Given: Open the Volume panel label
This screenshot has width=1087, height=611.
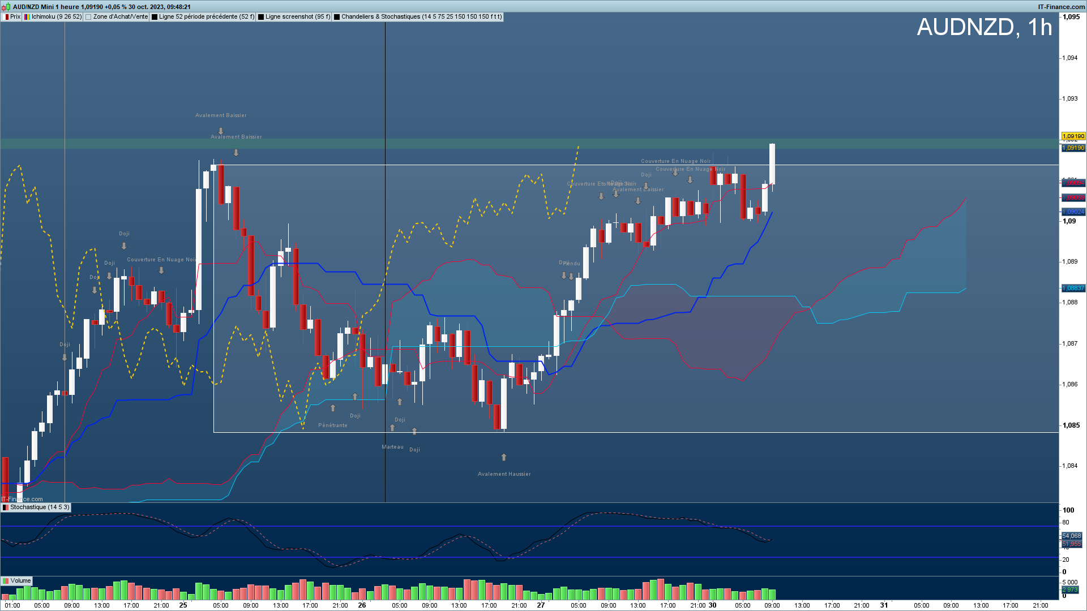Looking at the screenshot, I should pyautogui.click(x=20, y=581).
